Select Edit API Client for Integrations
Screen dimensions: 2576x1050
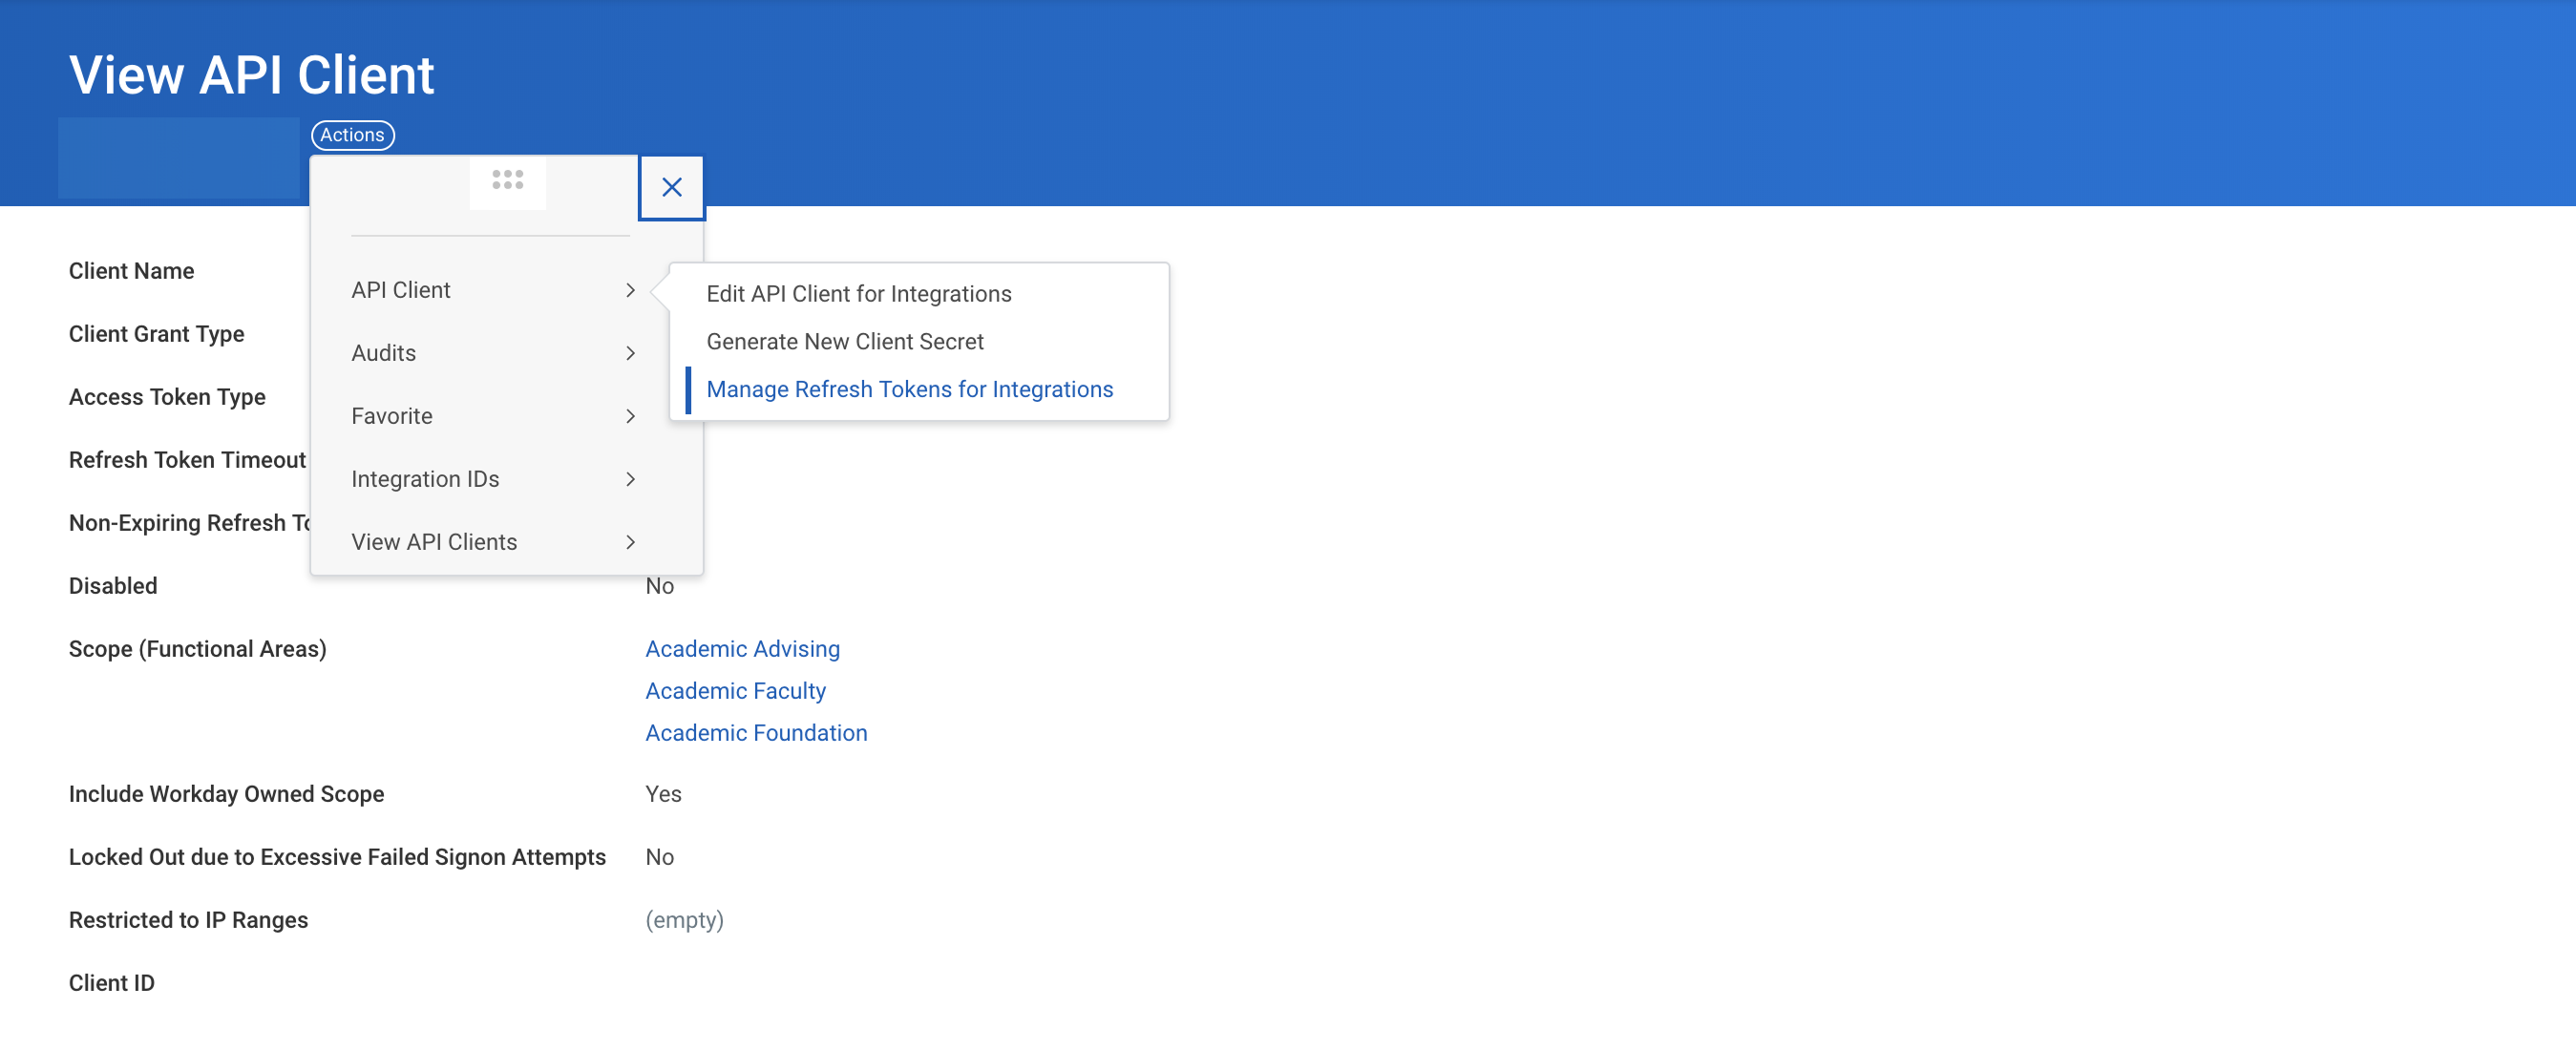858,294
